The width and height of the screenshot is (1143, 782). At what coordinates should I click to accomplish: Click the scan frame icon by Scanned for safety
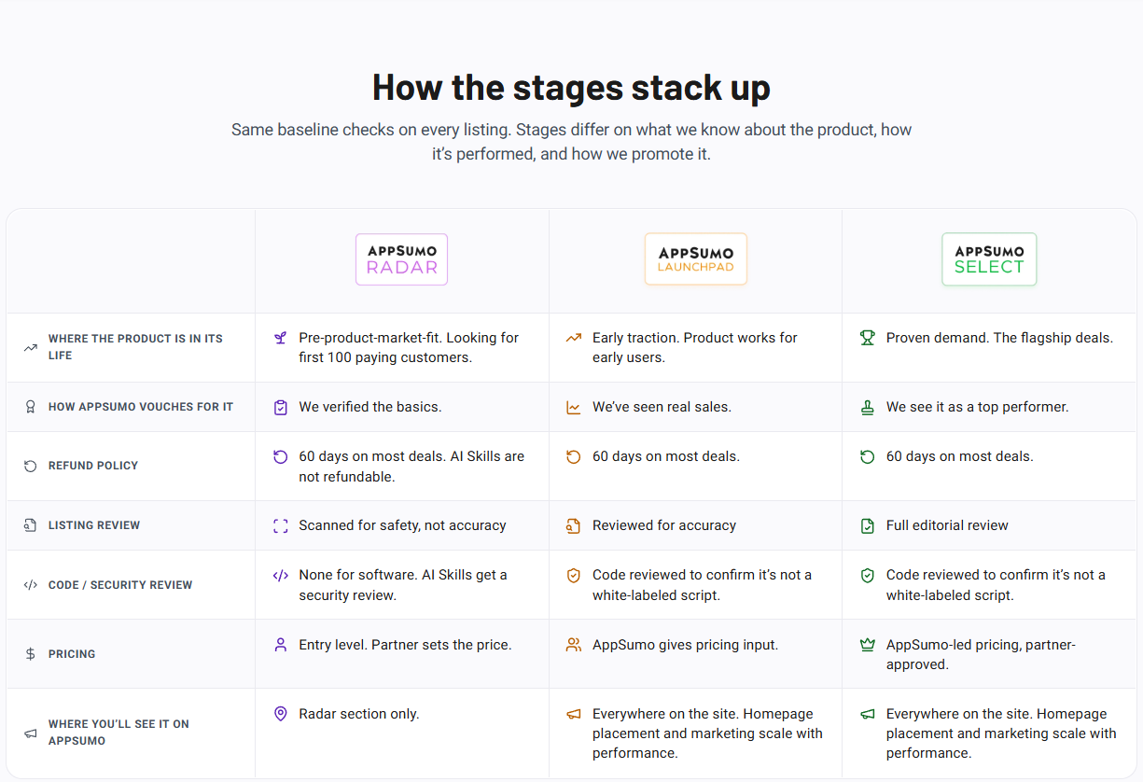click(280, 525)
